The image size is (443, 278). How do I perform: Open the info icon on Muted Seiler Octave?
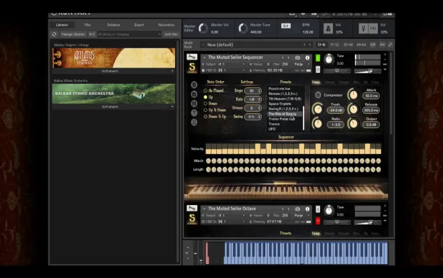[x=307, y=209]
